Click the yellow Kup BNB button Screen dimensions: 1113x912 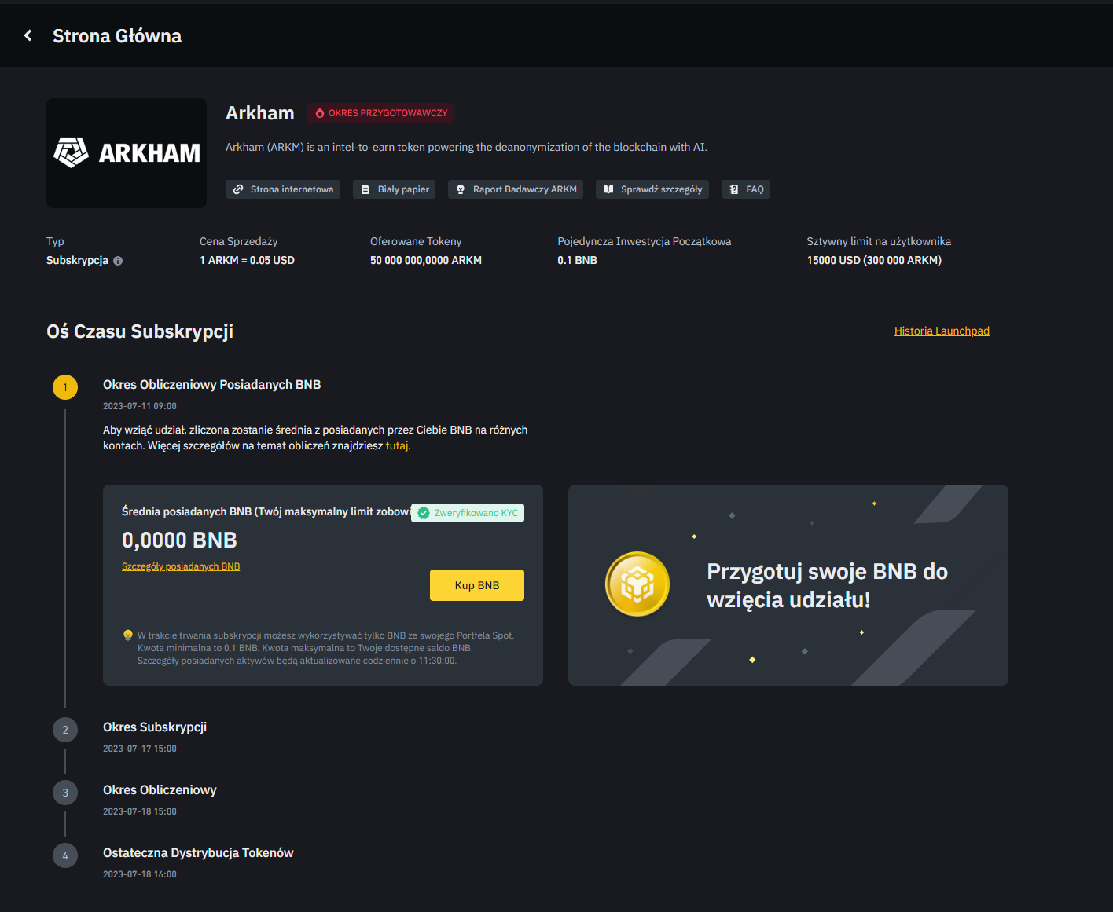click(477, 585)
